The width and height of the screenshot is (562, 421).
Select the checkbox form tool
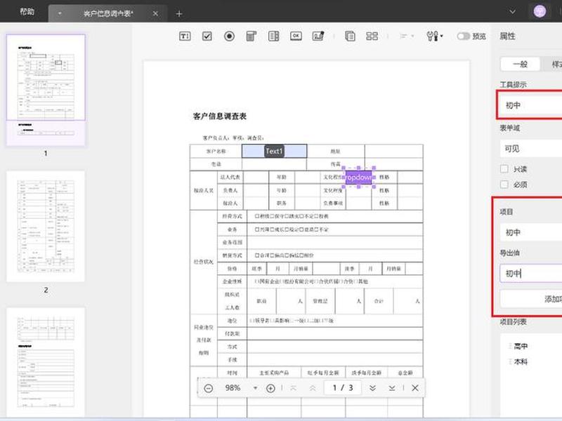pyautogui.click(x=207, y=36)
